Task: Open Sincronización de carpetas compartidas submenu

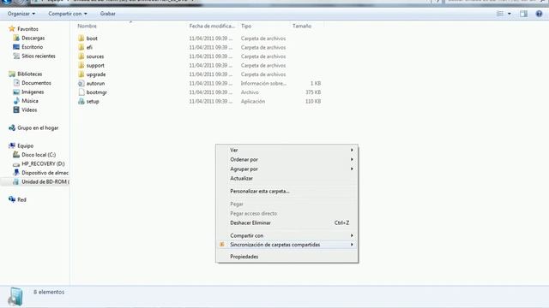Action: coord(287,245)
